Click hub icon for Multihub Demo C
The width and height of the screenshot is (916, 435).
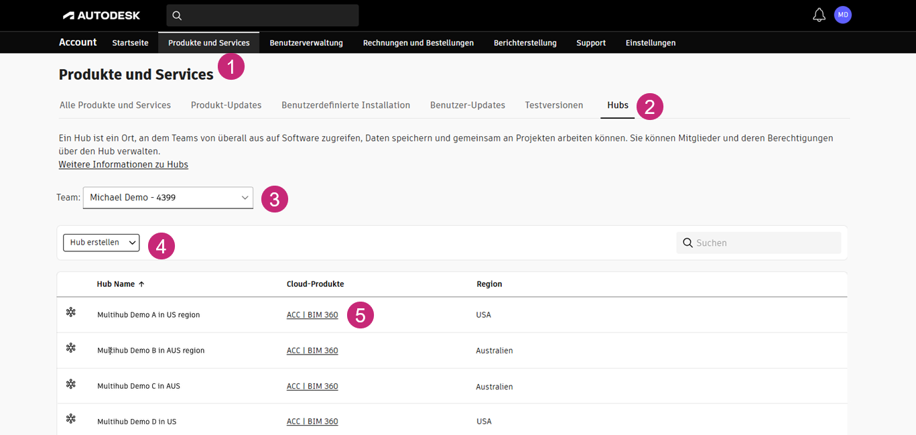point(71,384)
